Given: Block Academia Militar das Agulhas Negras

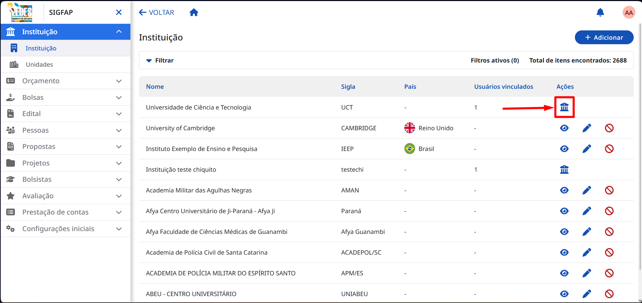Looking at the screenshot, I should click(x=609, y=190).
